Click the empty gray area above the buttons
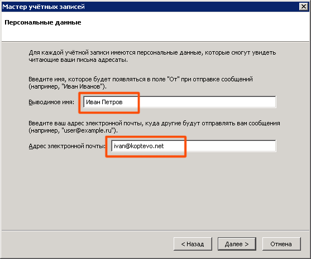 155,194
